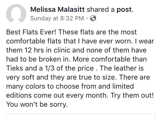
Task: Click the 'You won't be sorry.' line
Action: pyautogui.click(x=37, y=104)
